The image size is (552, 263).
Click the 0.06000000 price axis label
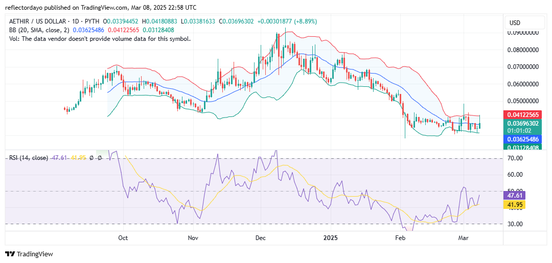pyautogui.click(x=523, y=84)
